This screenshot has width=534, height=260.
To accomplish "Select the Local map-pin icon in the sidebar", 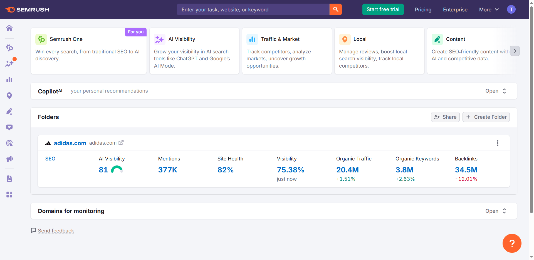I will 9,95.
